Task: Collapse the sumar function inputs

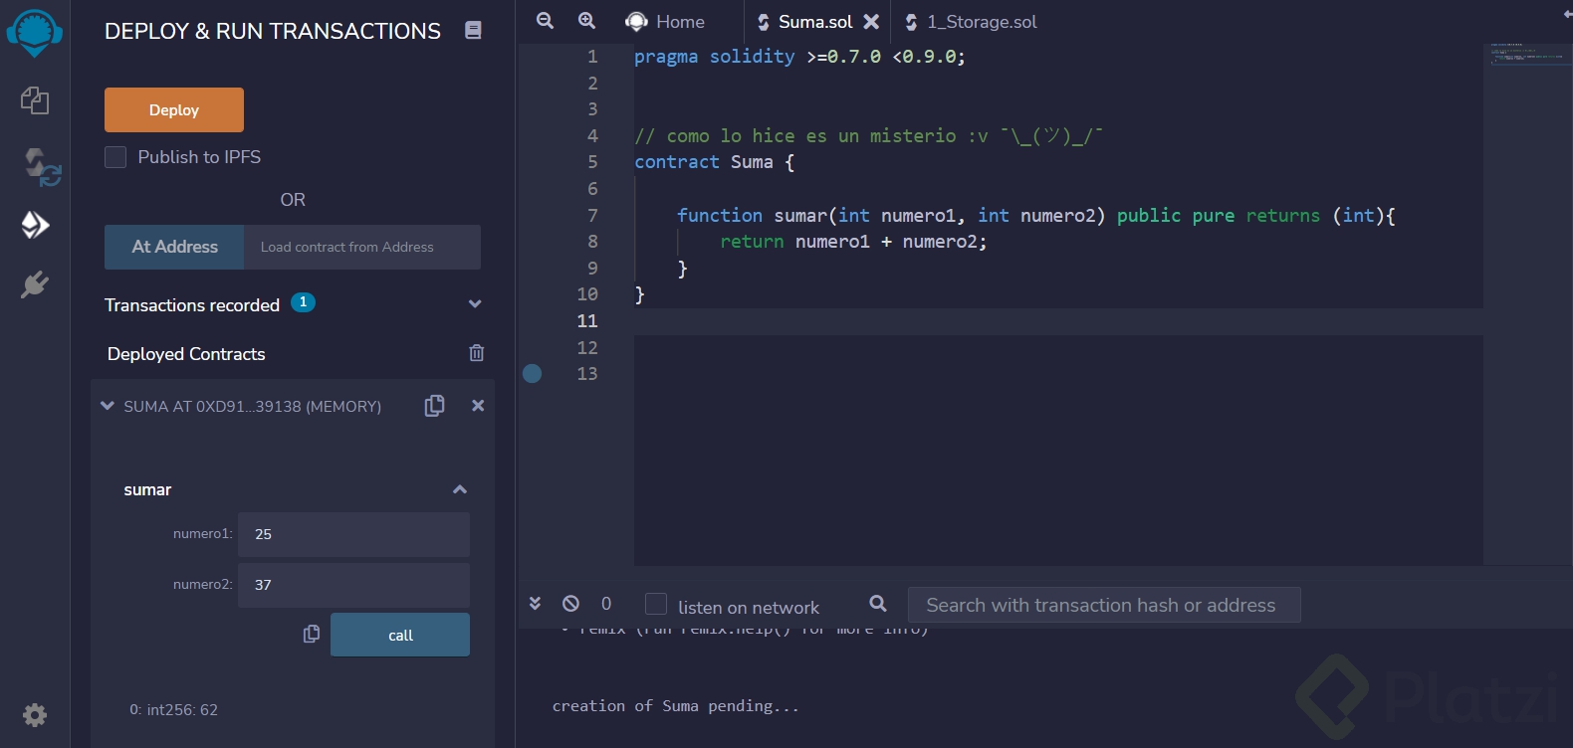Action: tap(460, 489)
